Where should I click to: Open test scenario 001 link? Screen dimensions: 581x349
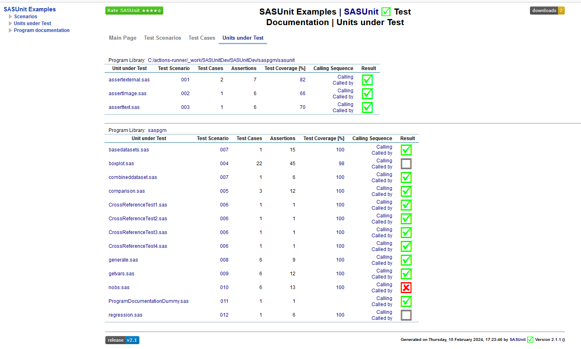click(x=185, y=80)
